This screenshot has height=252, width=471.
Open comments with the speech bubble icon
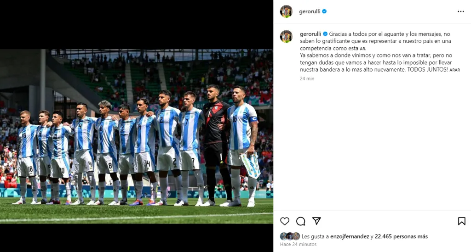[301, 221]
